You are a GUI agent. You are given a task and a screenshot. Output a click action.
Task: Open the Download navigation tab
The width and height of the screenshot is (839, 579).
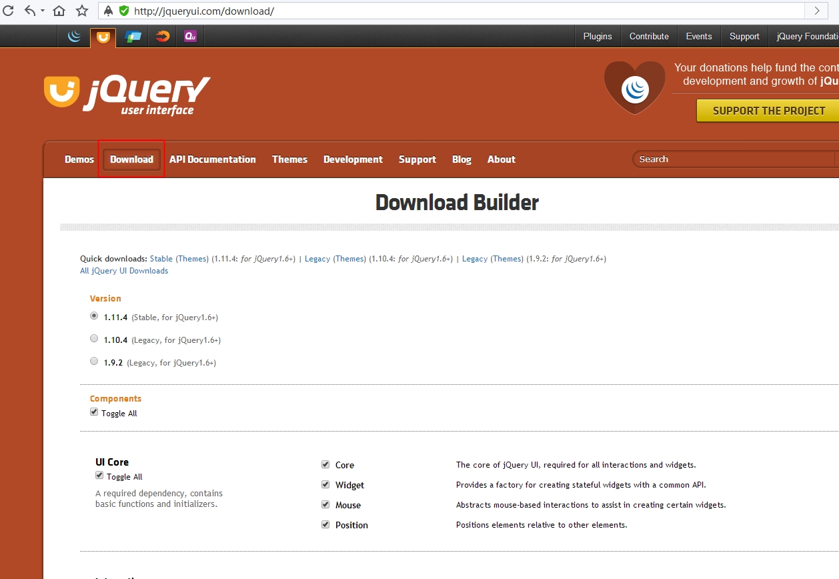point(131,159)
